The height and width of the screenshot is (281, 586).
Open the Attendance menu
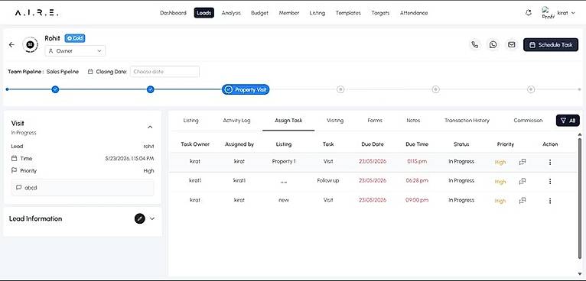click(x=414, y=13)
